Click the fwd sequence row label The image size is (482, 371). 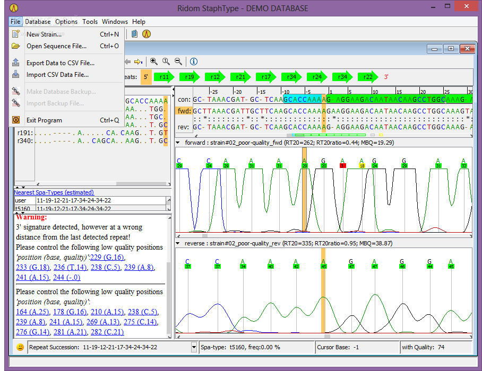[x=184, y=111]
